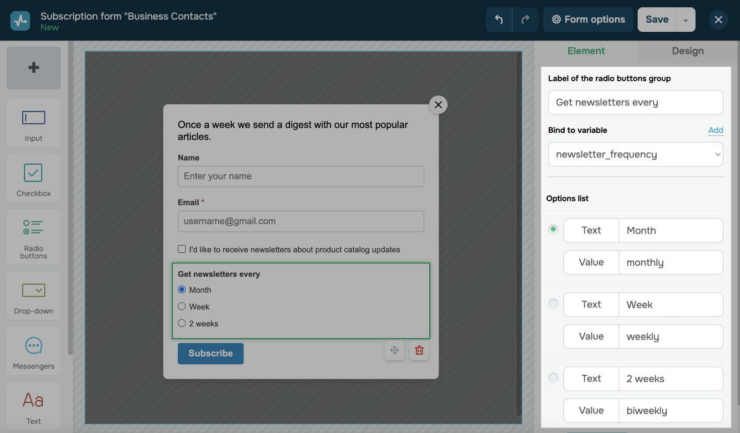
Task: Add a Radio buttons element
Action: point(34,234)
